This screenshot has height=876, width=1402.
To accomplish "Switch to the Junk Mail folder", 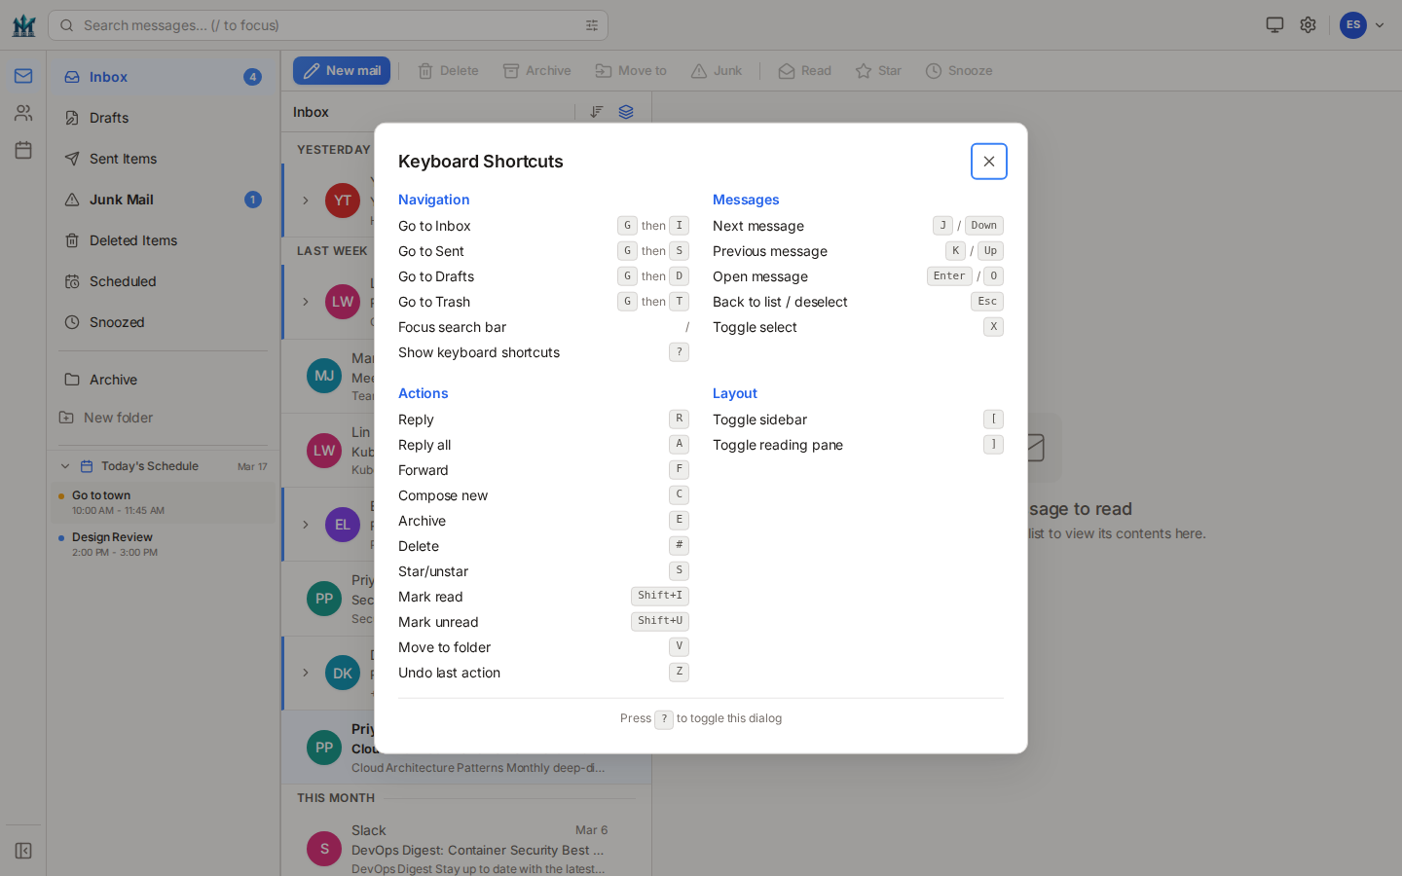I will tap(121, 200).
